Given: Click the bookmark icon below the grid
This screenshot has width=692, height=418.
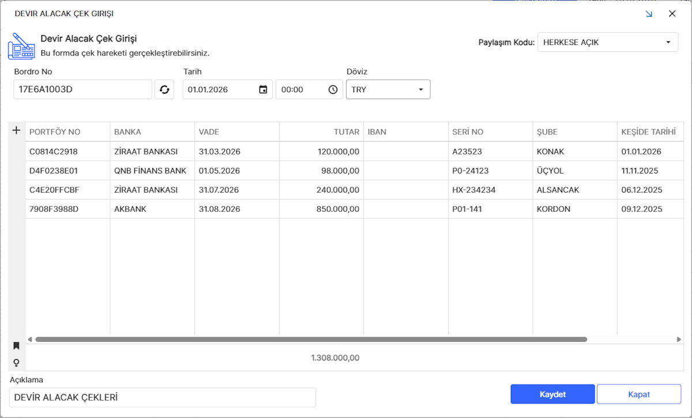Looking at the screenshot, I should [x=16, y=346].
